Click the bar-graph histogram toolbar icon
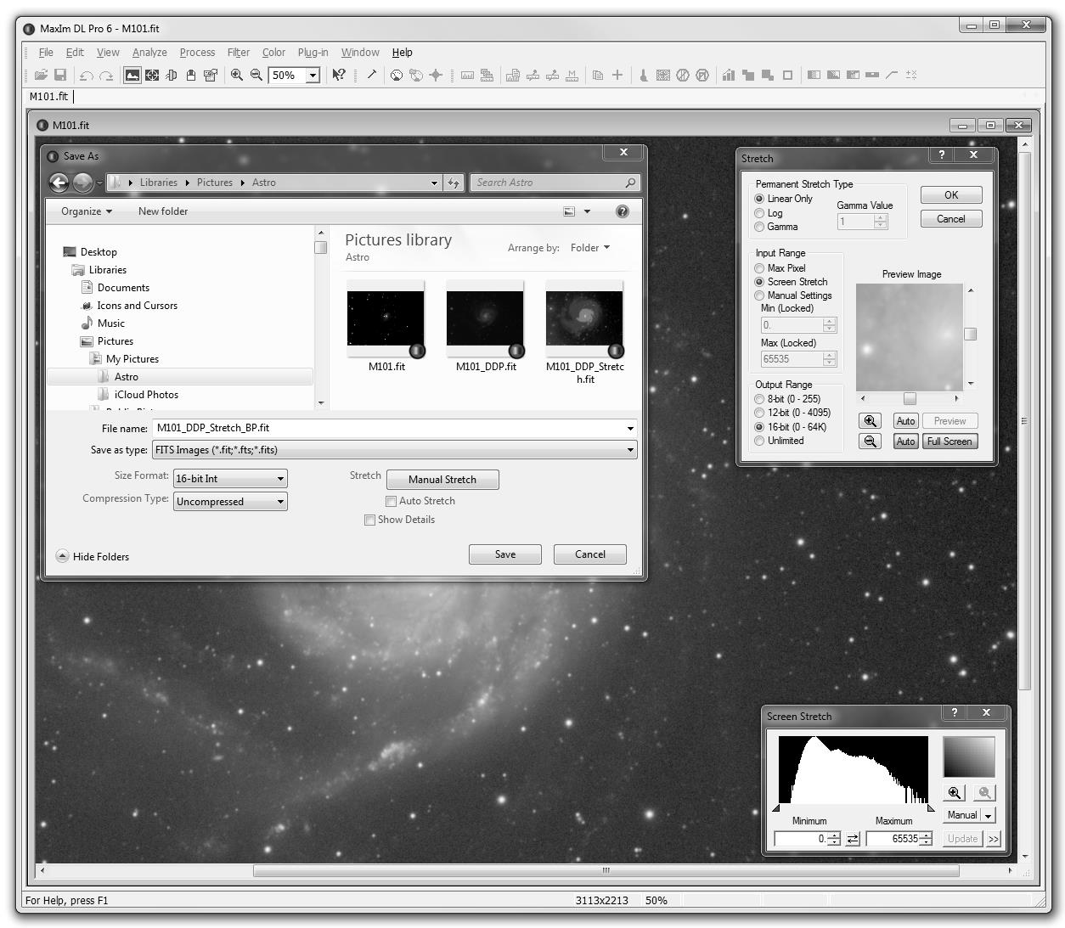Image resolution: width=1065 pixels, height=928 pixels. [x=728, y=75]
